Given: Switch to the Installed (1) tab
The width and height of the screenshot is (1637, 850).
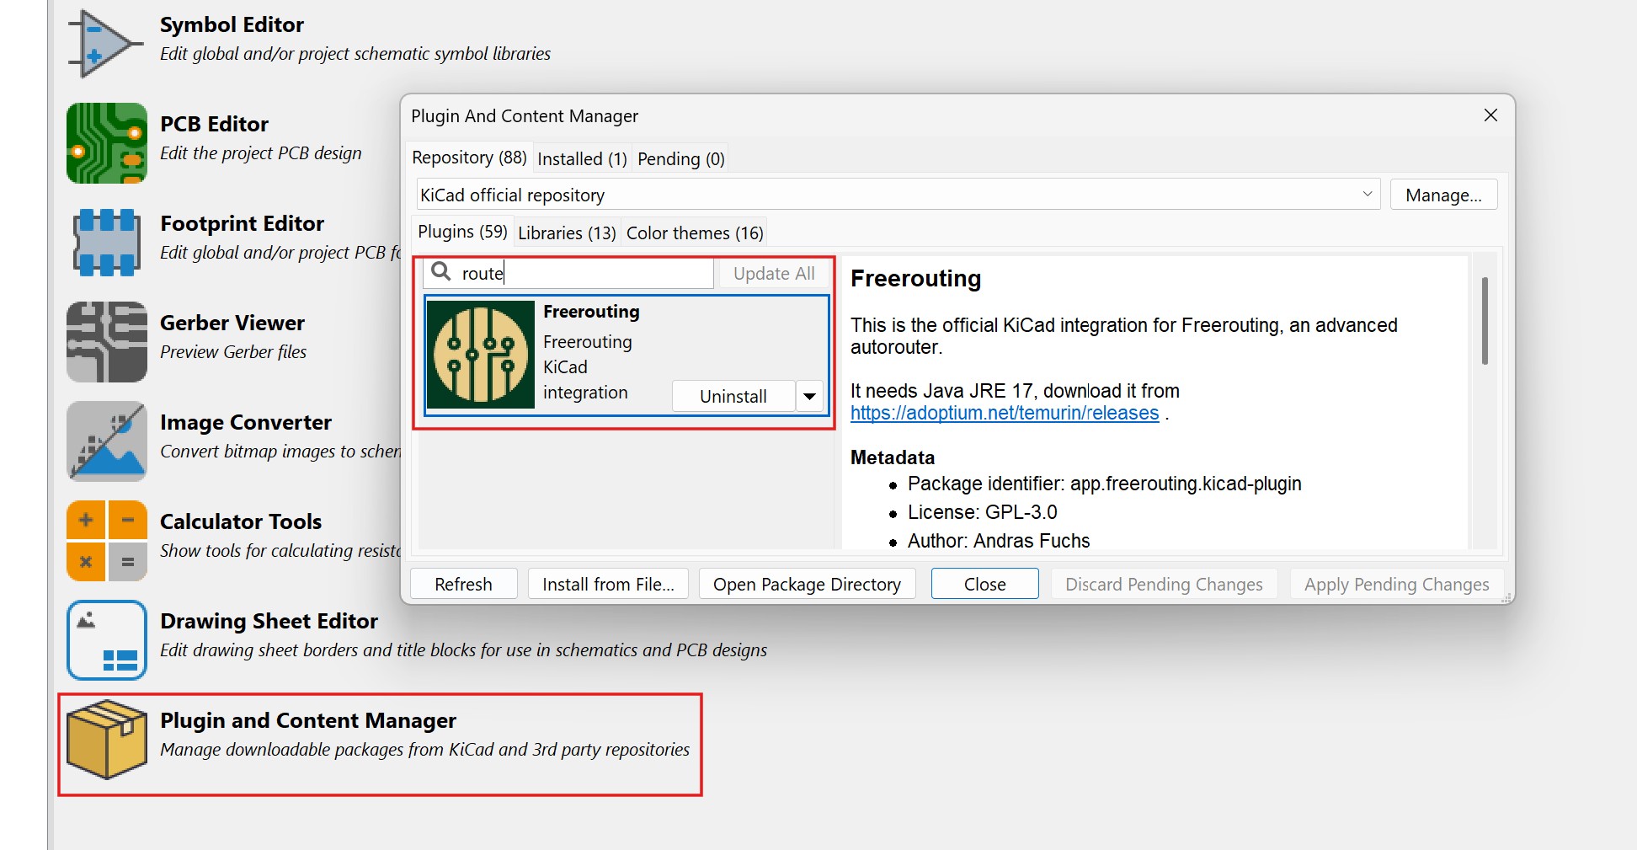Looking at the screenshot, I should pyautogui.click(x=582, y=158).
